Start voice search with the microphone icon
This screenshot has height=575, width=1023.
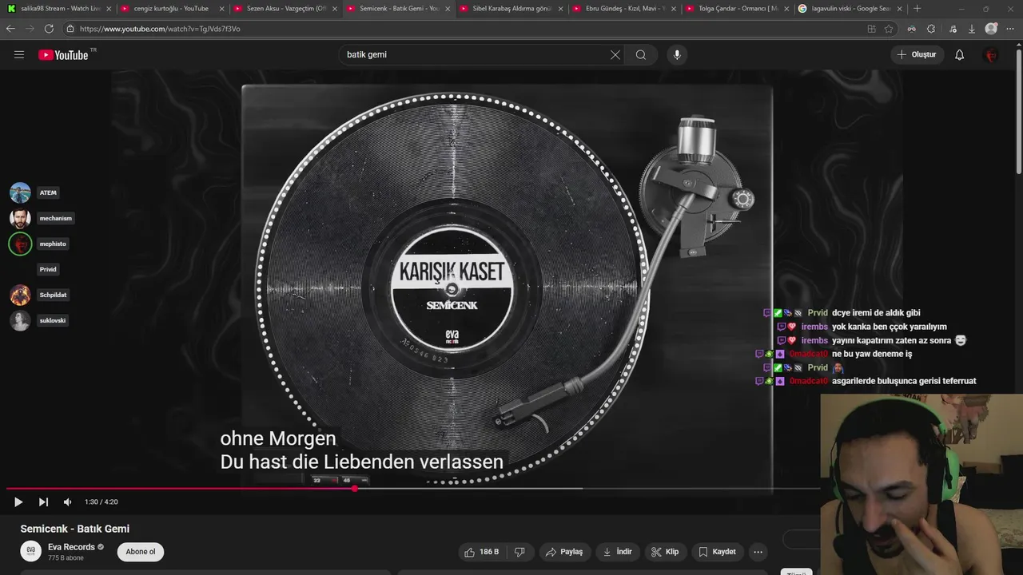[x=677, y=55]
